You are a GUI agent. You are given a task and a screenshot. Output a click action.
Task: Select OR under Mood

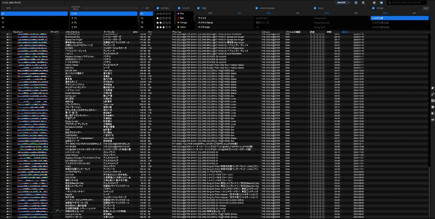pos(356,13)
